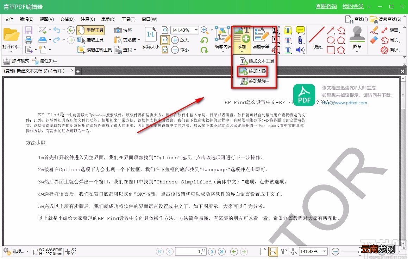Activate the Select tool (选取工具)
The height and width of the screenshot is (259, 408).
[x=90, y=40]
